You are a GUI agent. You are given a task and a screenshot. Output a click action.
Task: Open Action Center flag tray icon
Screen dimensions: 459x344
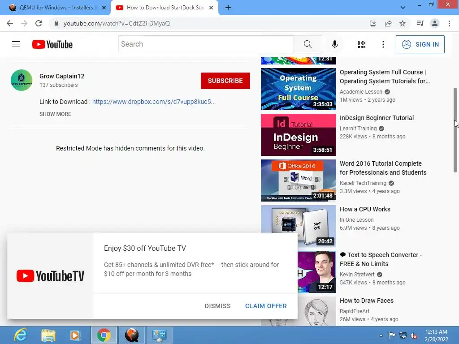[392, 335]
